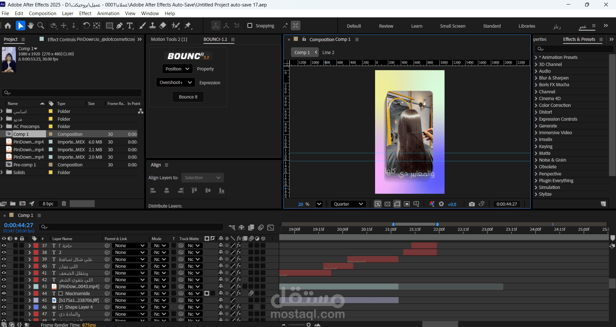Screen dimensions: 616x327
Task: Delete selected item with project trash icon
Action: coord(64,203)
